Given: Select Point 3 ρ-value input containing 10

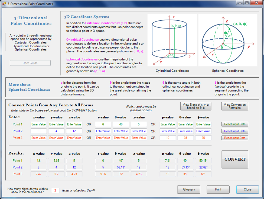Looking at the screenshot, I should point(168,138).
